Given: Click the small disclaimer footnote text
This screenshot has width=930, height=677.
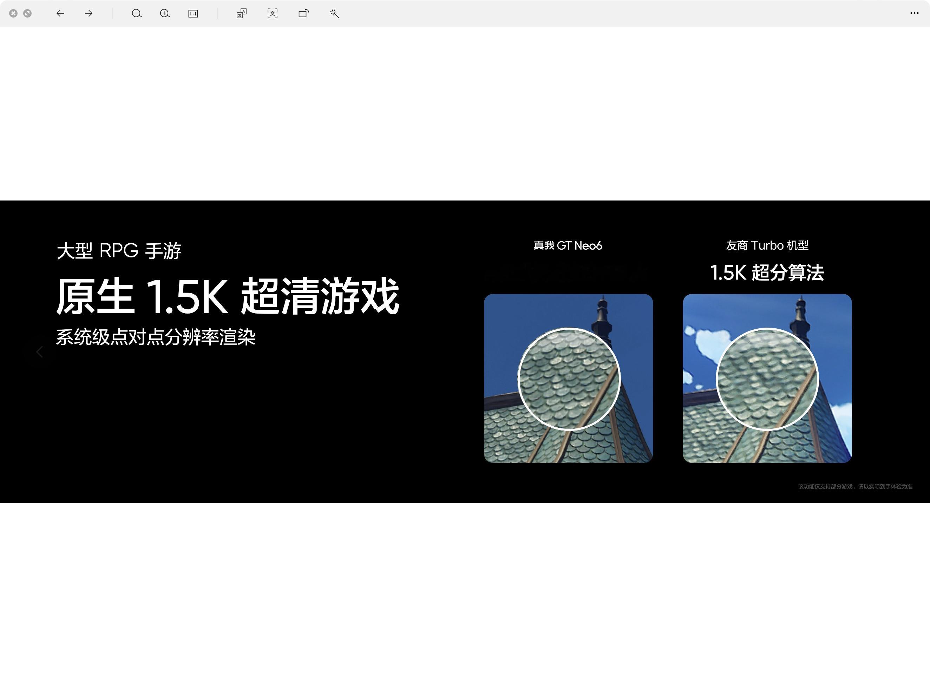Looking at the screenshot, I should (x=855, y=486).
